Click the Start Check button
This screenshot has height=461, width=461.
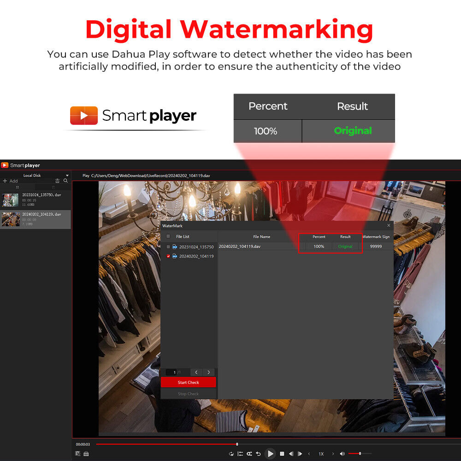click(x=188, y=383)
